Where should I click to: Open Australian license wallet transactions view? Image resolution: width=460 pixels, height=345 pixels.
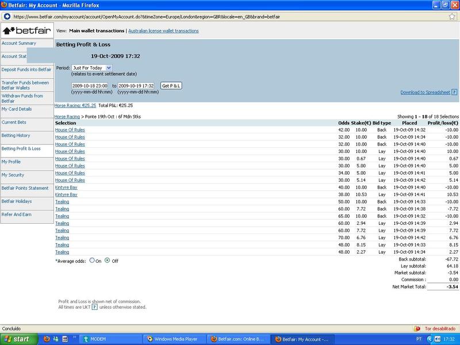coord(163,31)
